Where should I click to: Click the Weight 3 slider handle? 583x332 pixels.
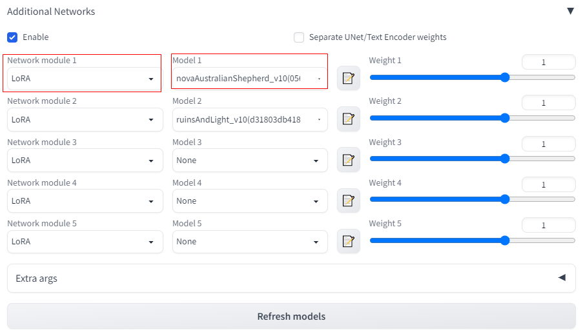pos(505,159)
